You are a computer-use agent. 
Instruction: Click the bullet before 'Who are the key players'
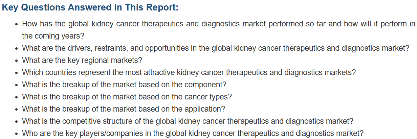(x=17, y=134)
